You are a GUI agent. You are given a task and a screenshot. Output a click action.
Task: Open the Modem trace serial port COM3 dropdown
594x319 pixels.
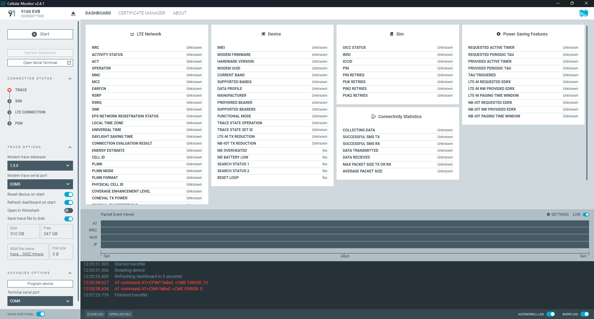(x=40, y=184)
